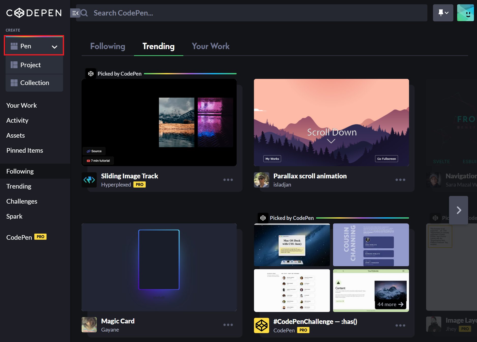477x342 pixels.
Task: Click the Project layout icon
Action: [14, 65]
